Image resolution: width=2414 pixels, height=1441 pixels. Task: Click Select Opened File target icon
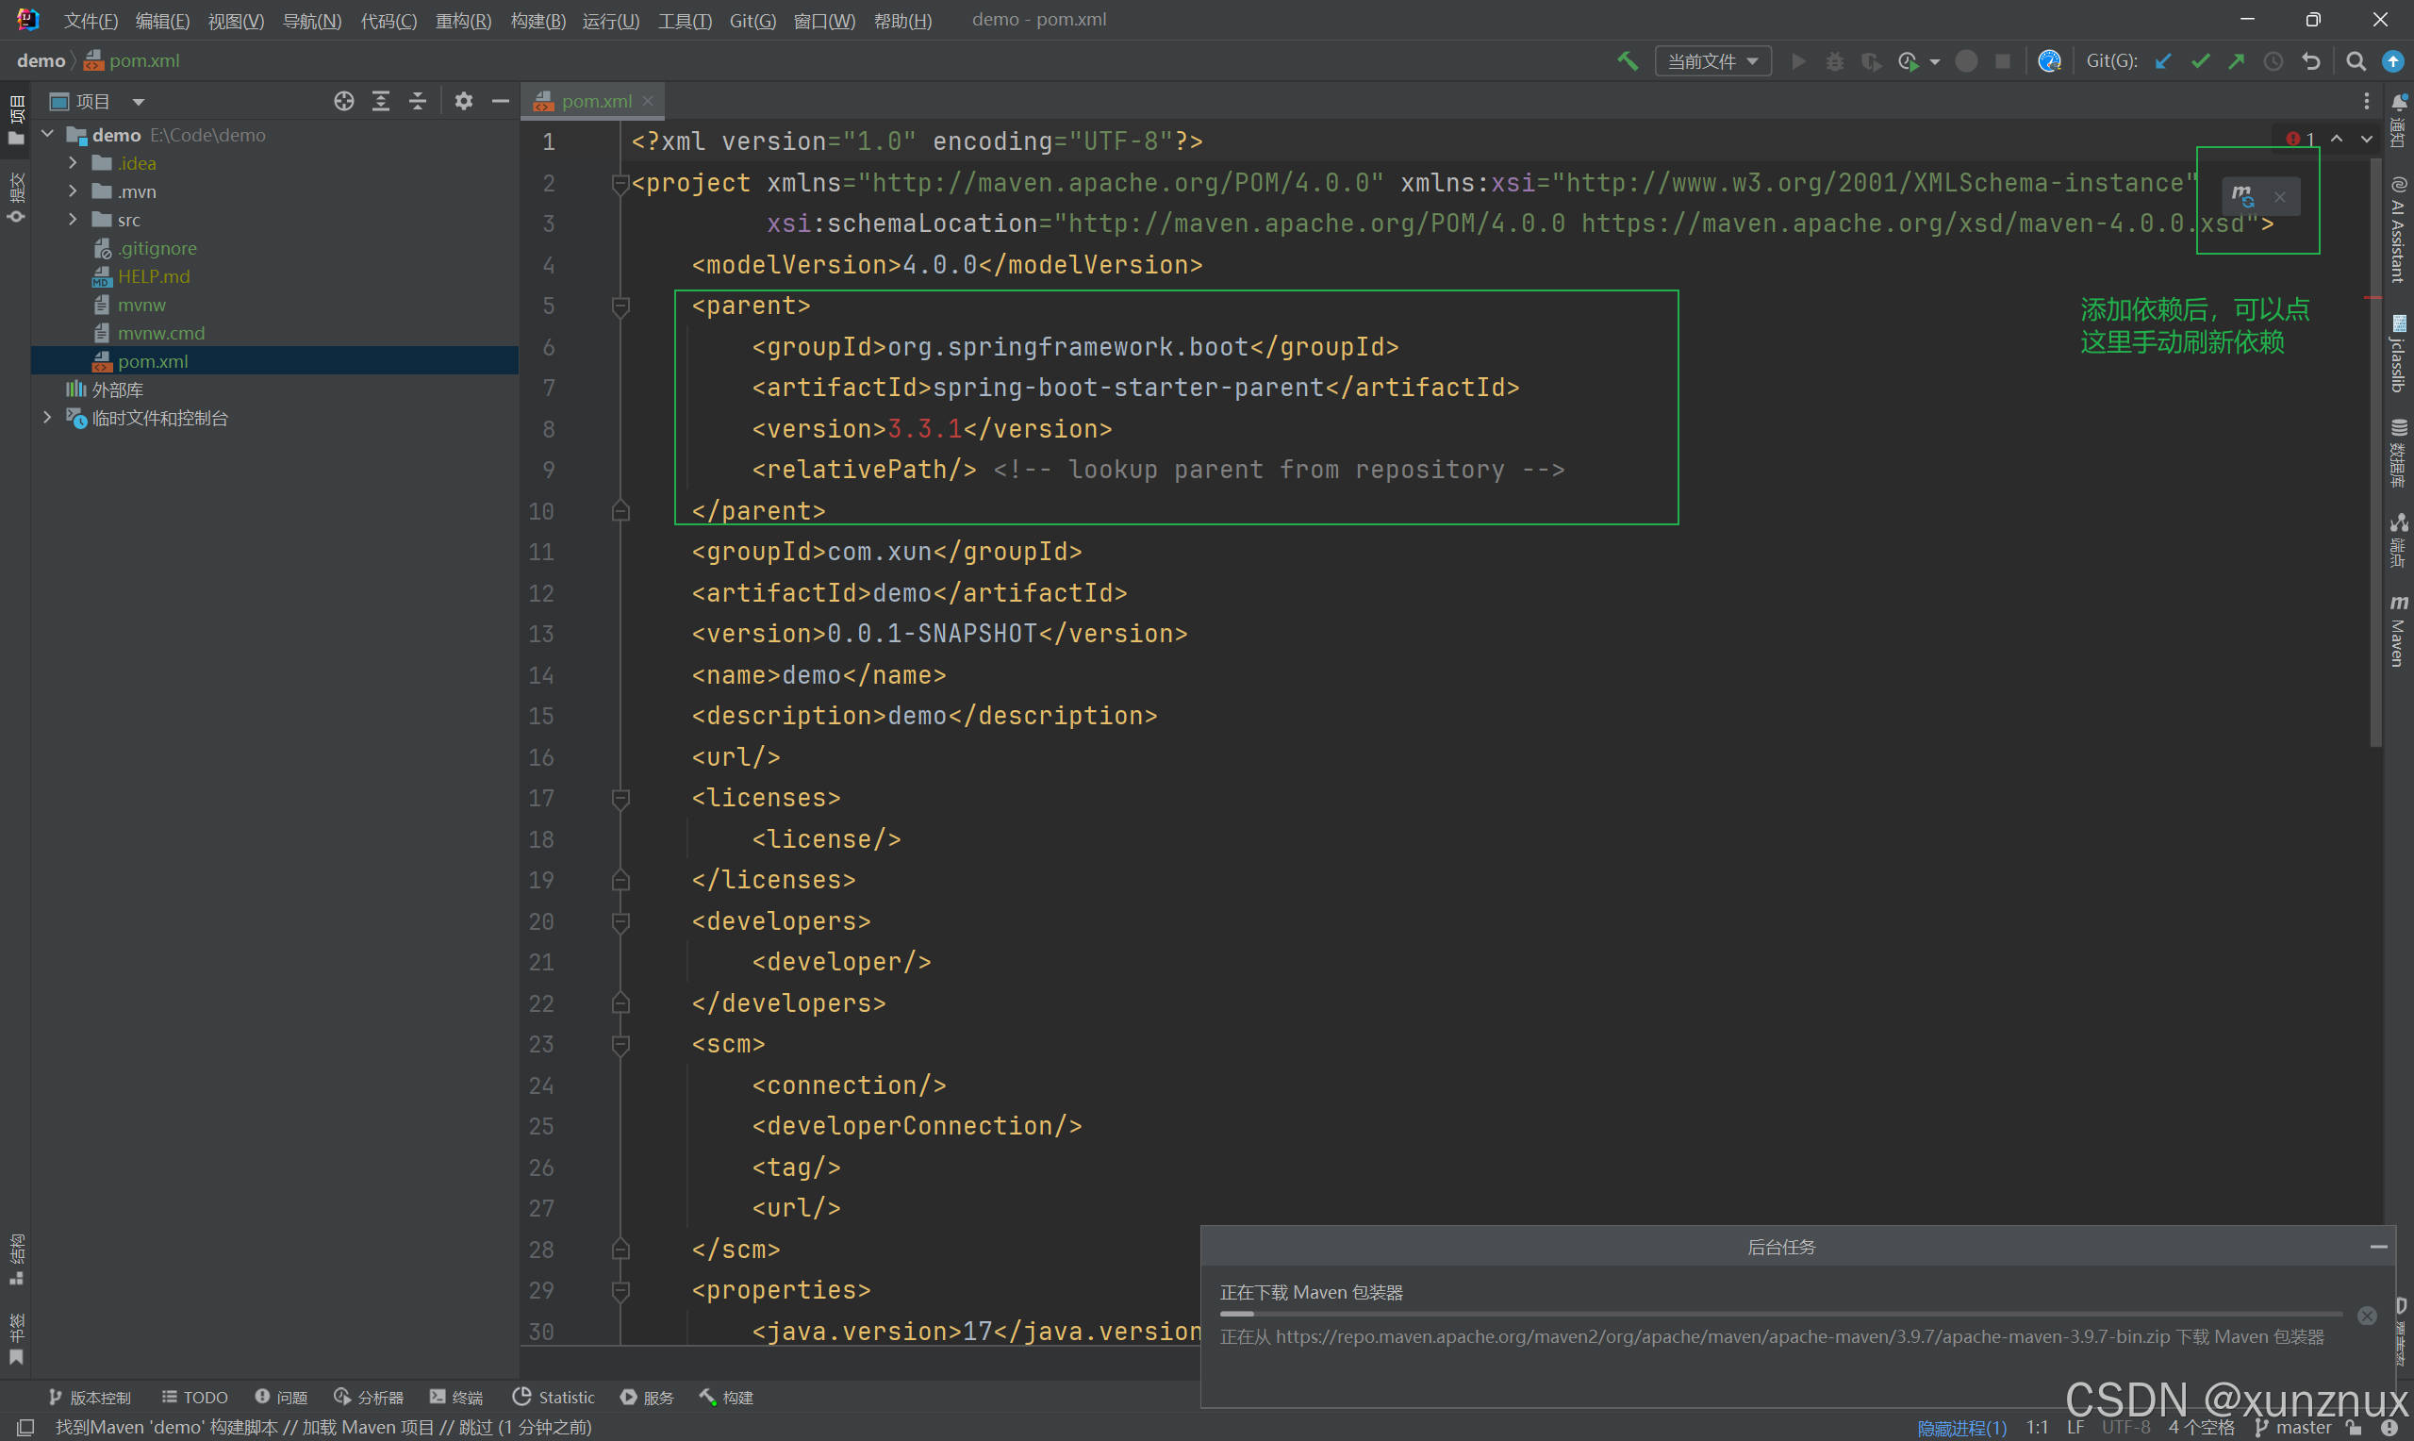(343, 101)
